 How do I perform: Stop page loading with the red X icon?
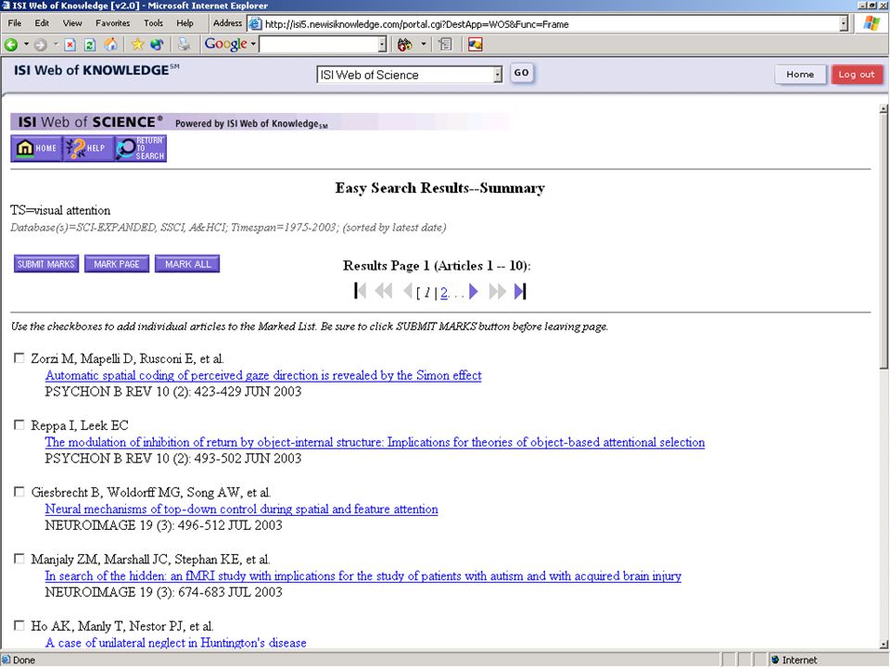pyautogui.click(x=70, y=44)
